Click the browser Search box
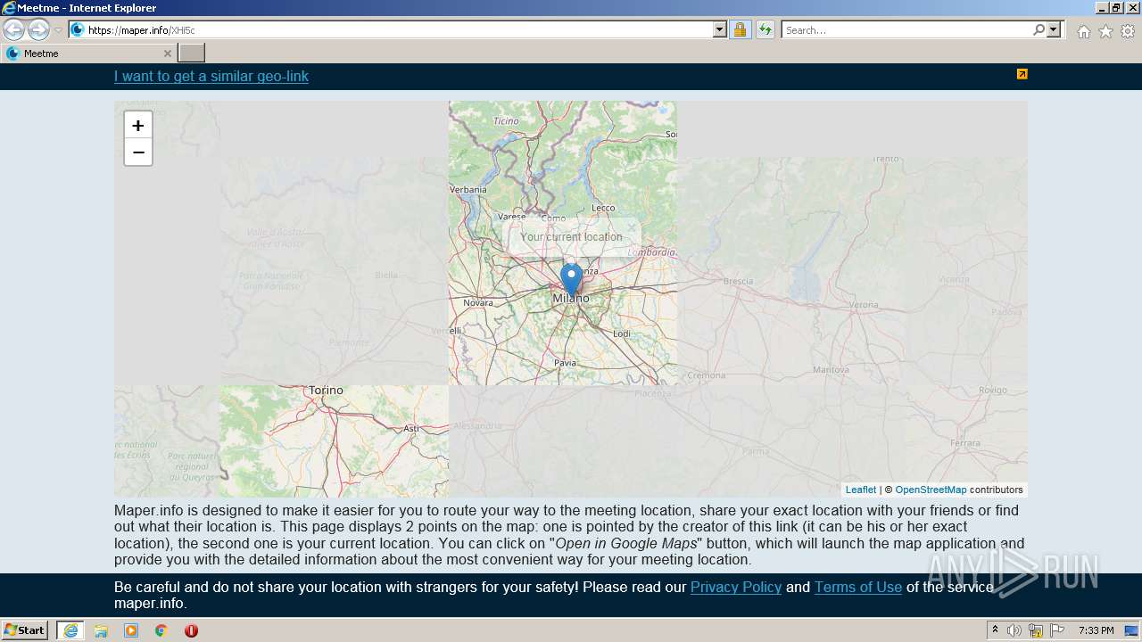 click(x=906, y=29)
